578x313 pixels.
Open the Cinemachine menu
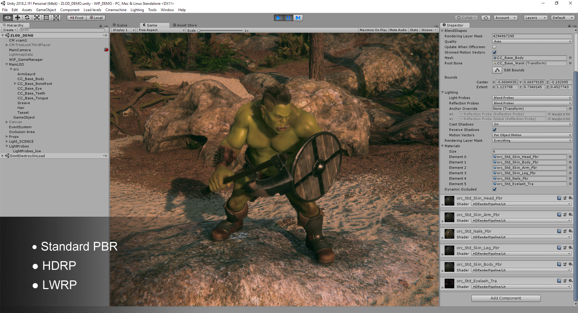tap(116, 10)
